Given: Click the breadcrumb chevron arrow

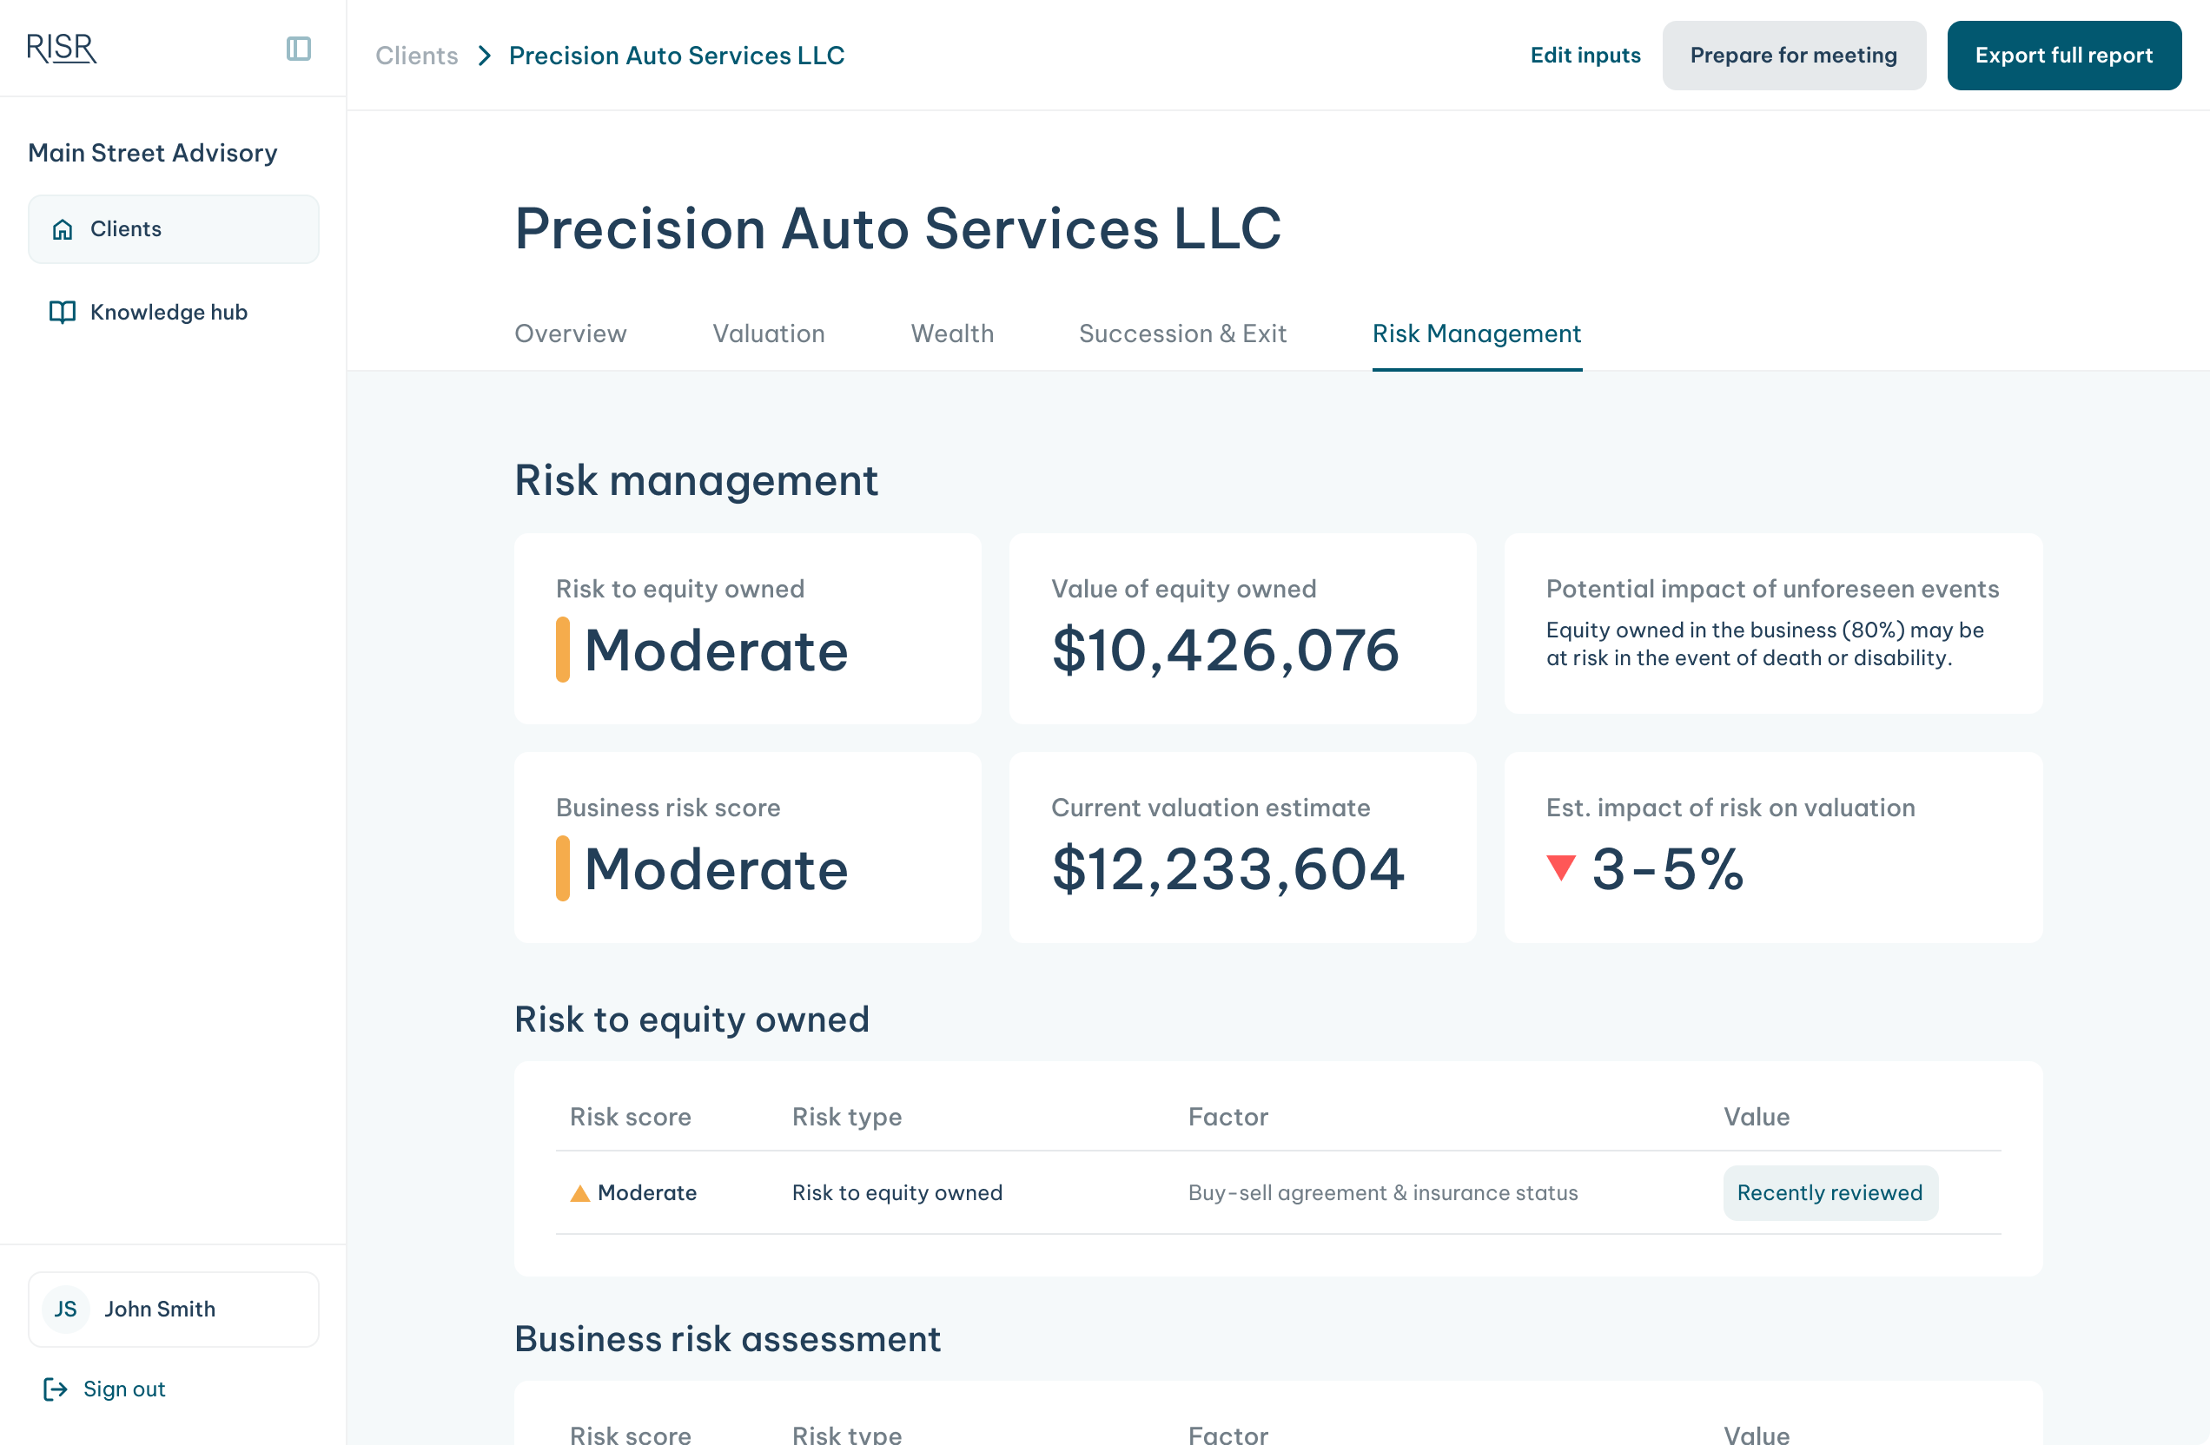Looking at the screenshot, I should coord(484,56).
